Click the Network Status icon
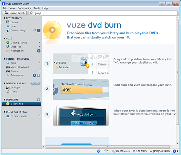Viewport: 181px width, 155px height. coord(8,116)
